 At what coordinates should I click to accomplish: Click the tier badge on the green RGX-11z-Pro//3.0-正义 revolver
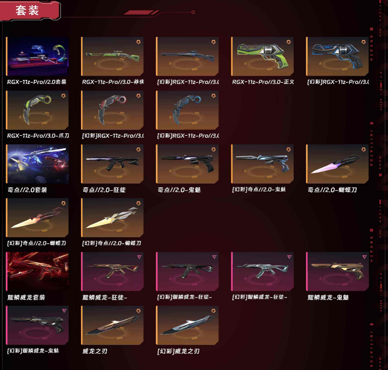coord(288,42)
